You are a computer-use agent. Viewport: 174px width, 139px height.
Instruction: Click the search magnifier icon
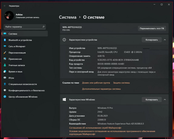pyautogui.click(x=44, y=27)
